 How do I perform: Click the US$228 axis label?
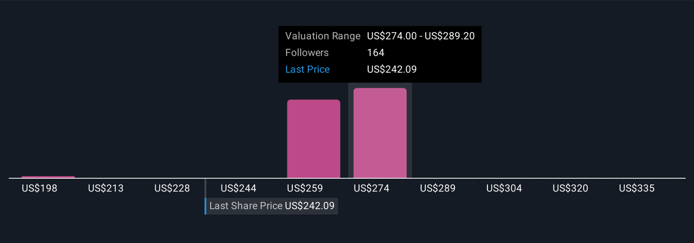172,188
